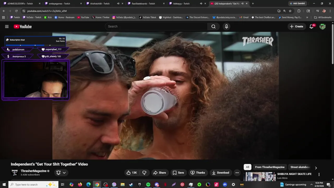The image size is (334, 188).
Task: Open Firefox from the taskbar
Action: click(80, 185)
